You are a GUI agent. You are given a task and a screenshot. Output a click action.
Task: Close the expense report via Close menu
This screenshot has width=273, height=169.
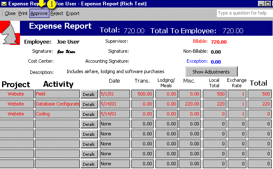[x=10, y=13]
